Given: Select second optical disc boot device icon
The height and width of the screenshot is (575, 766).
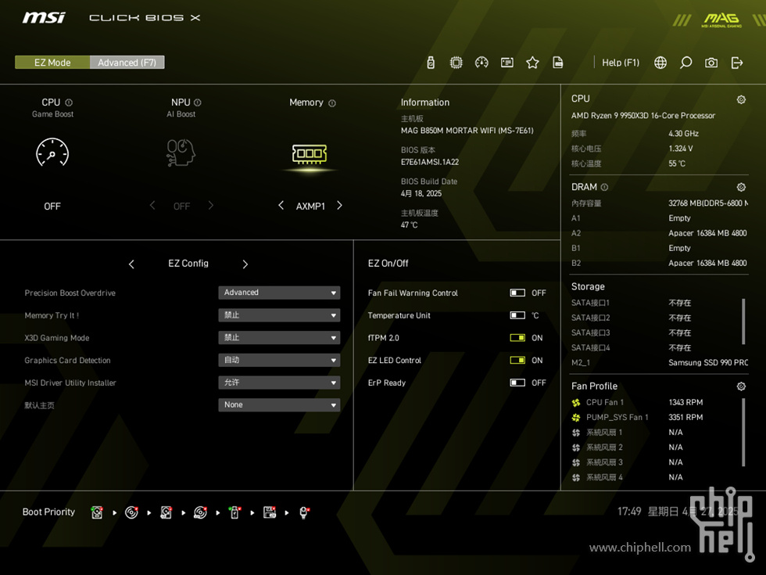Looking at the screenshot, I should [200, 512].
